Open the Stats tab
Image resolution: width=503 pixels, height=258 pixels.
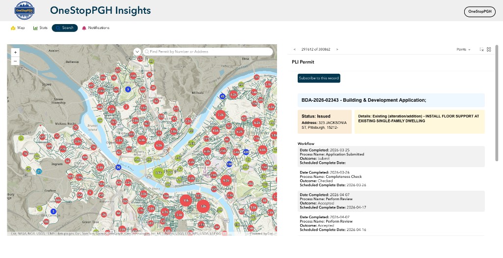point(40,28)
